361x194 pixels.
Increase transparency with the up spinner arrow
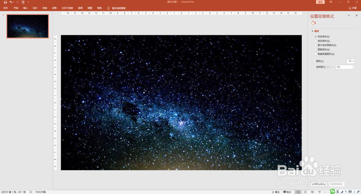(353, 66)
